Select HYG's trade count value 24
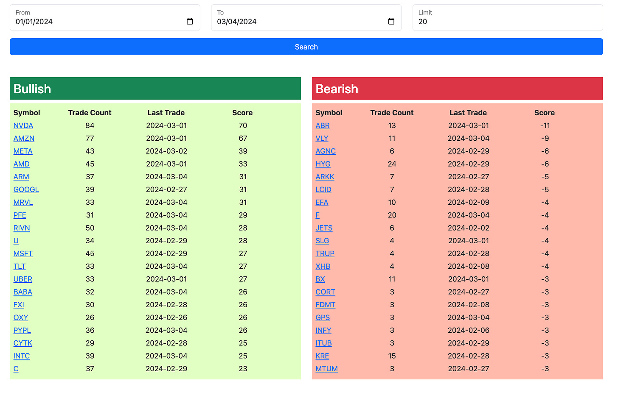 [x=392, y=164]
